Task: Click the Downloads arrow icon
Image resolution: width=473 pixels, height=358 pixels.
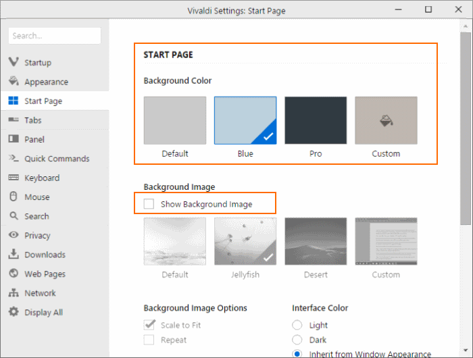Action: (x=13, y=255)
